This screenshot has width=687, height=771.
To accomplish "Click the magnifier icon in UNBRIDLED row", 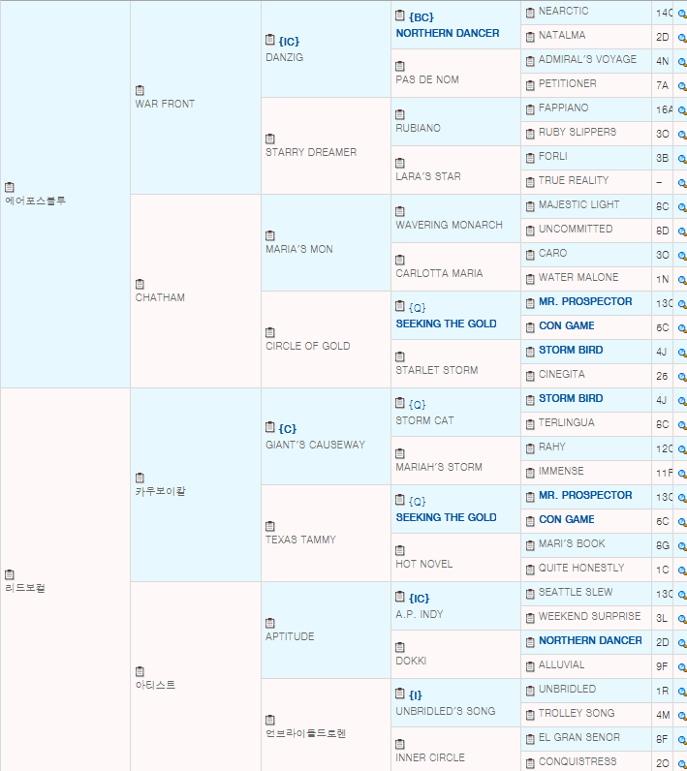I will pyautogui.click(x=681, y=692).
